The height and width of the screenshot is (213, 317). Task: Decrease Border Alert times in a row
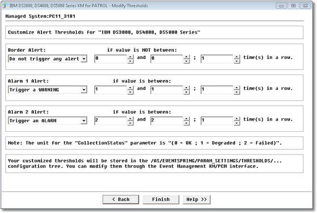point(237,61)
